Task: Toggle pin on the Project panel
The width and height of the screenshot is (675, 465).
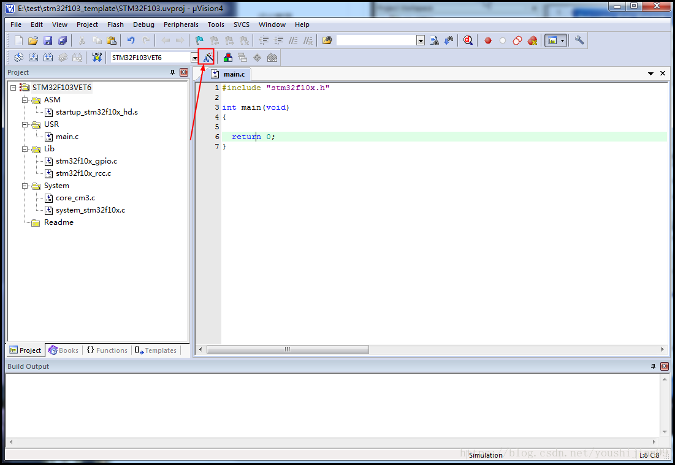Action: click(x=172, y=72)
